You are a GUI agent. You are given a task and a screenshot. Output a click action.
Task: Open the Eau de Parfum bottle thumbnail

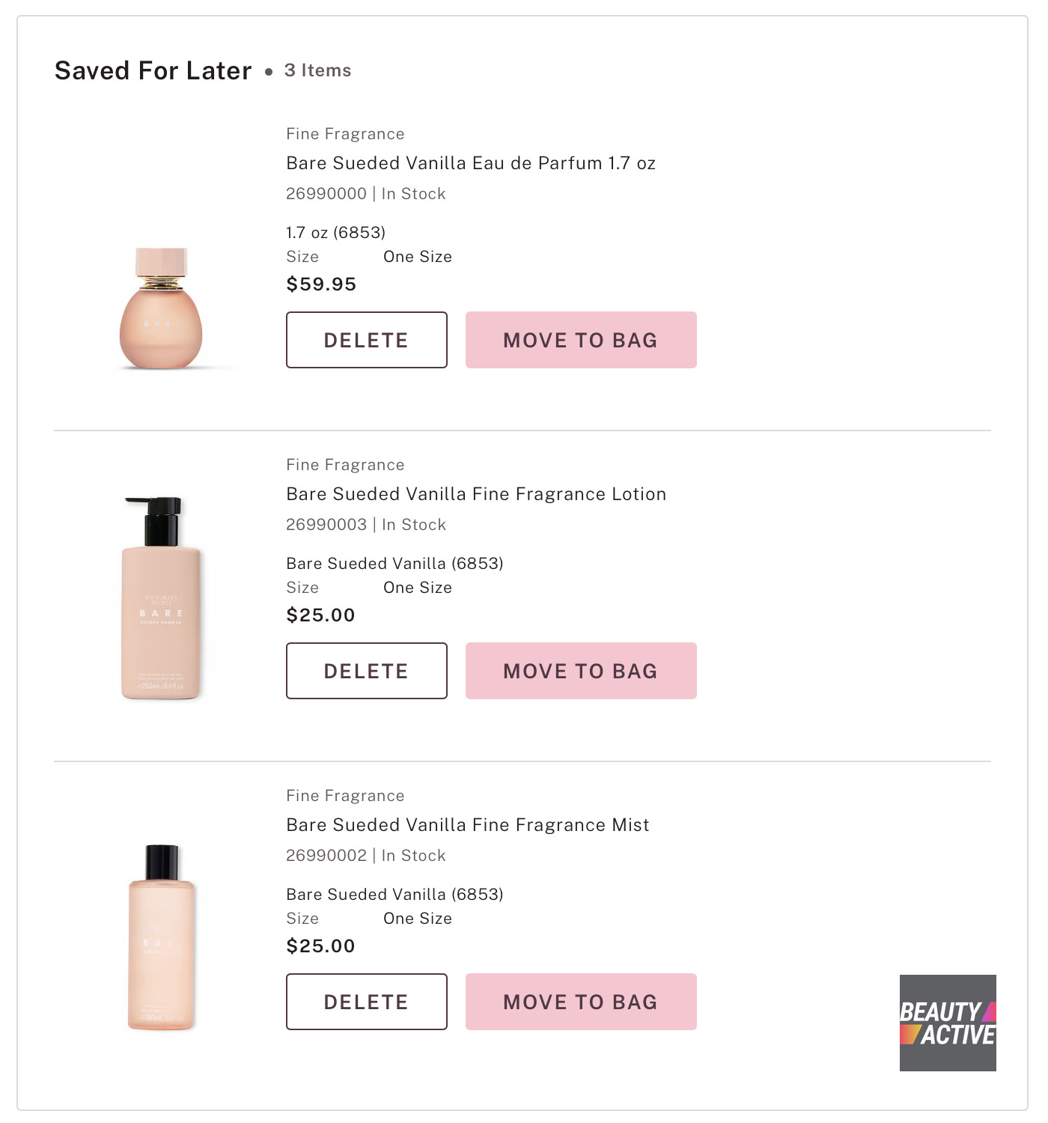[161, 308]
